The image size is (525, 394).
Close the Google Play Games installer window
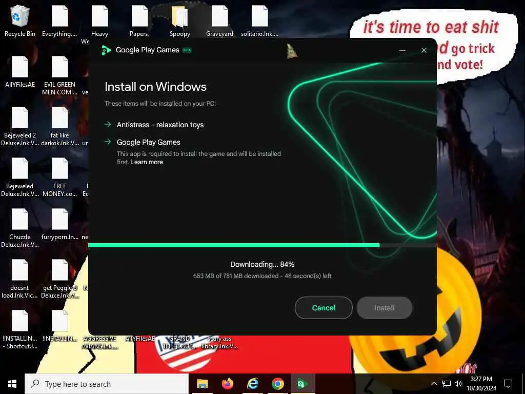[x=424, y=50]
